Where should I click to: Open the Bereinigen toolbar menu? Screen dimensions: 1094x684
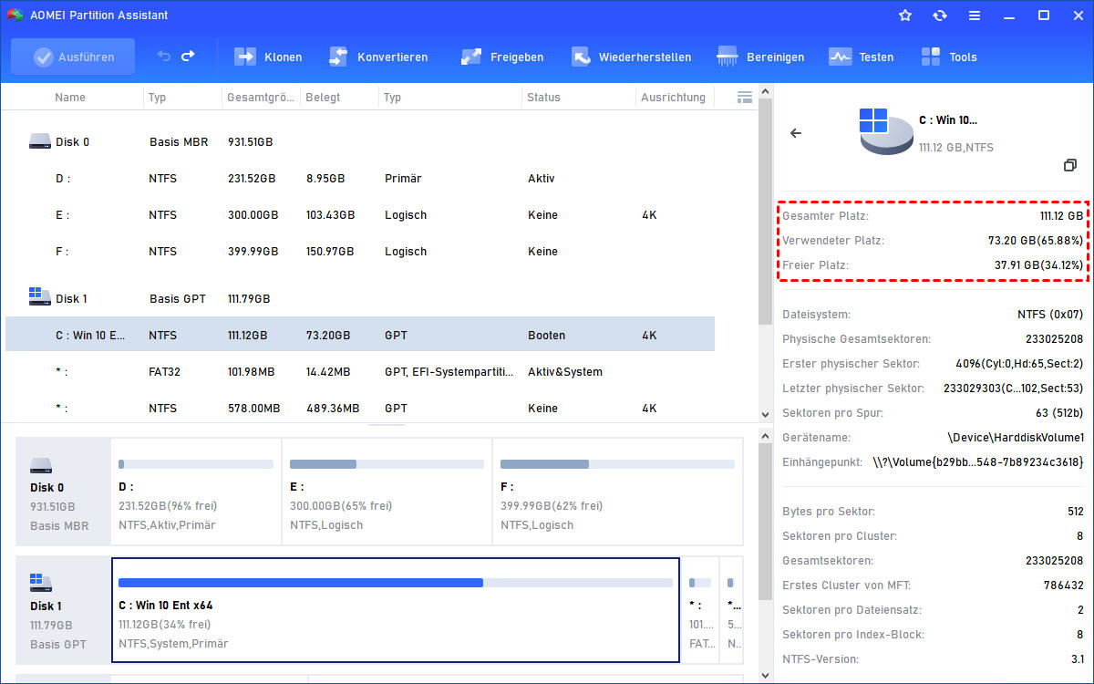click(760, 57)
